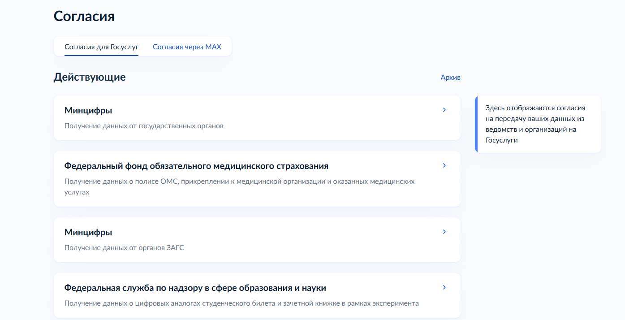Click text about цифровых аналогах студенческого билета
The height and width of the screenshot is (320, 625).
coord(241,303)
